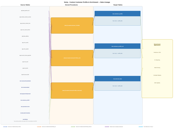The image size is (174, 134).
Task: Select the dw.external_data target table header
Action: (x=118, y=79)
